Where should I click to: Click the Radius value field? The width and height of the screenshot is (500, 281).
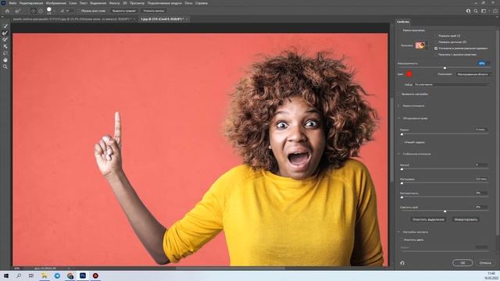click(481, 130)
